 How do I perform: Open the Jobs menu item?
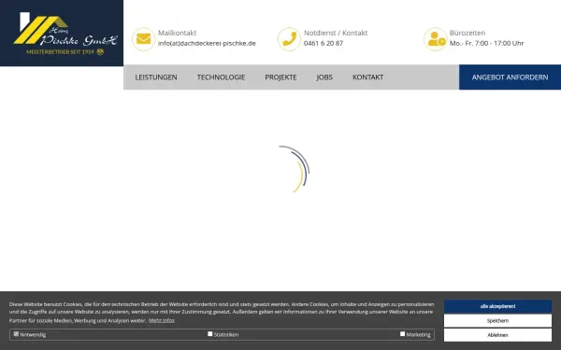(x=324, y=77)
